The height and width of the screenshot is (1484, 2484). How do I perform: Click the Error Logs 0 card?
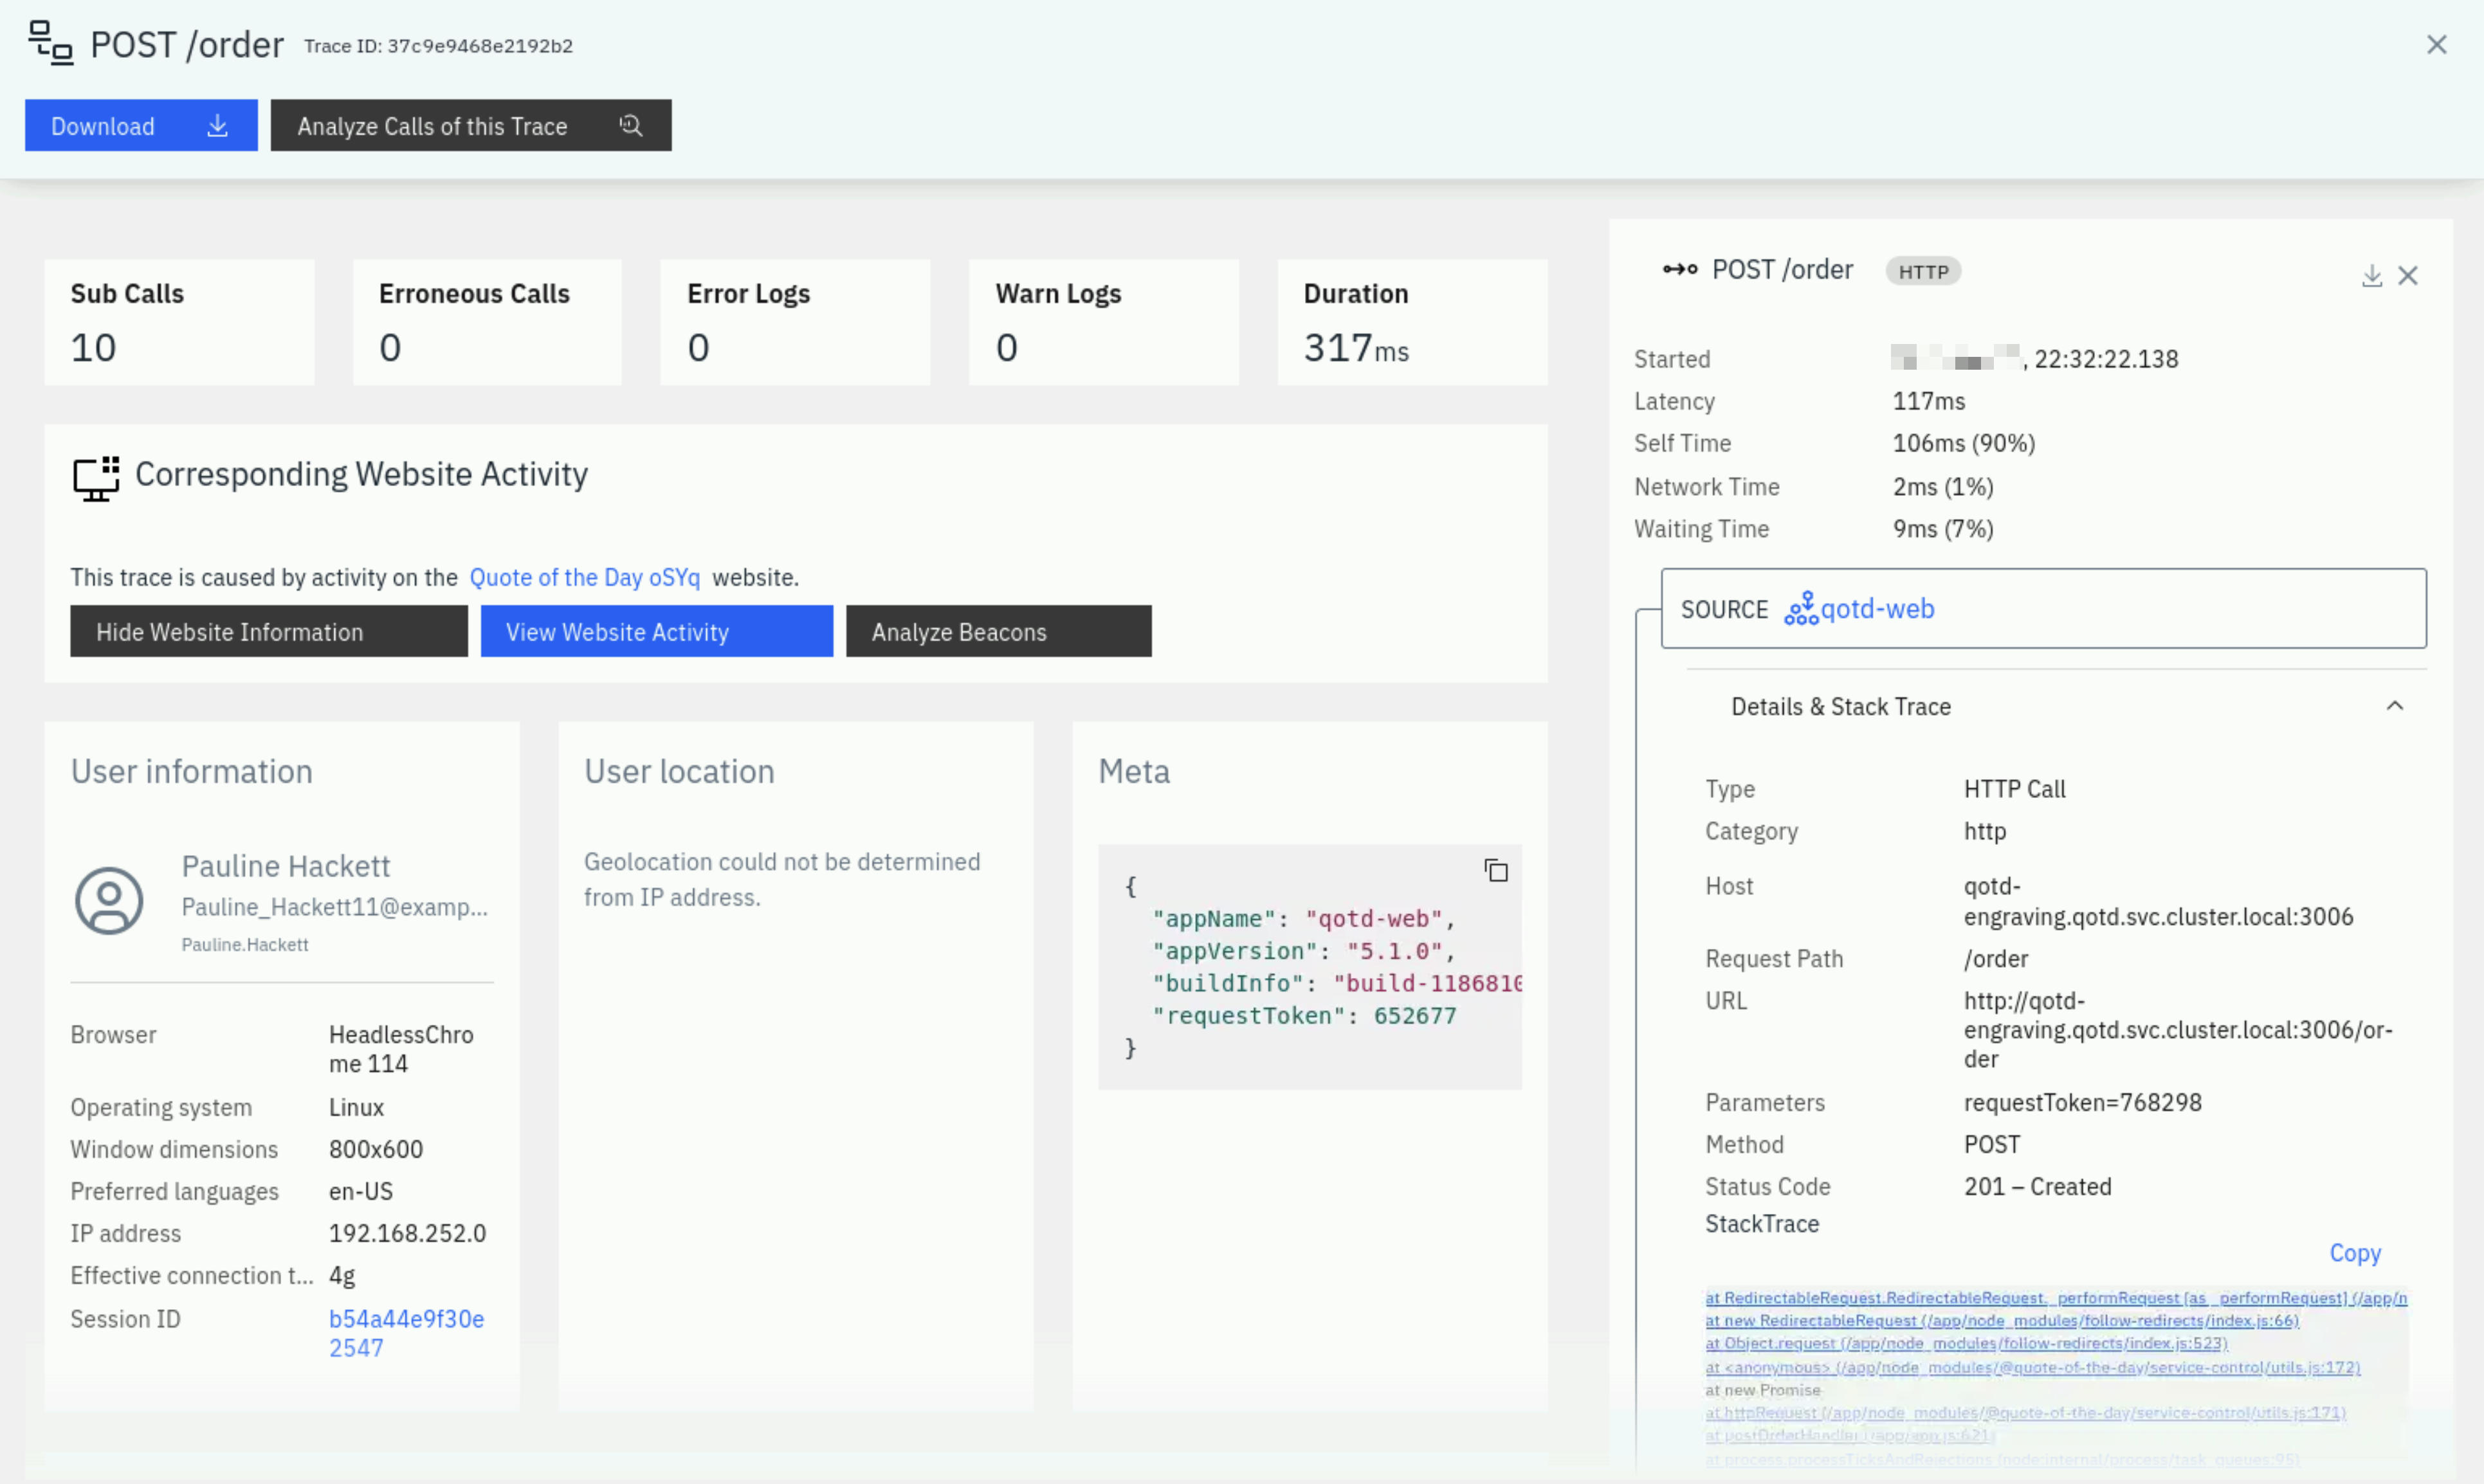[x=795, y=322]
